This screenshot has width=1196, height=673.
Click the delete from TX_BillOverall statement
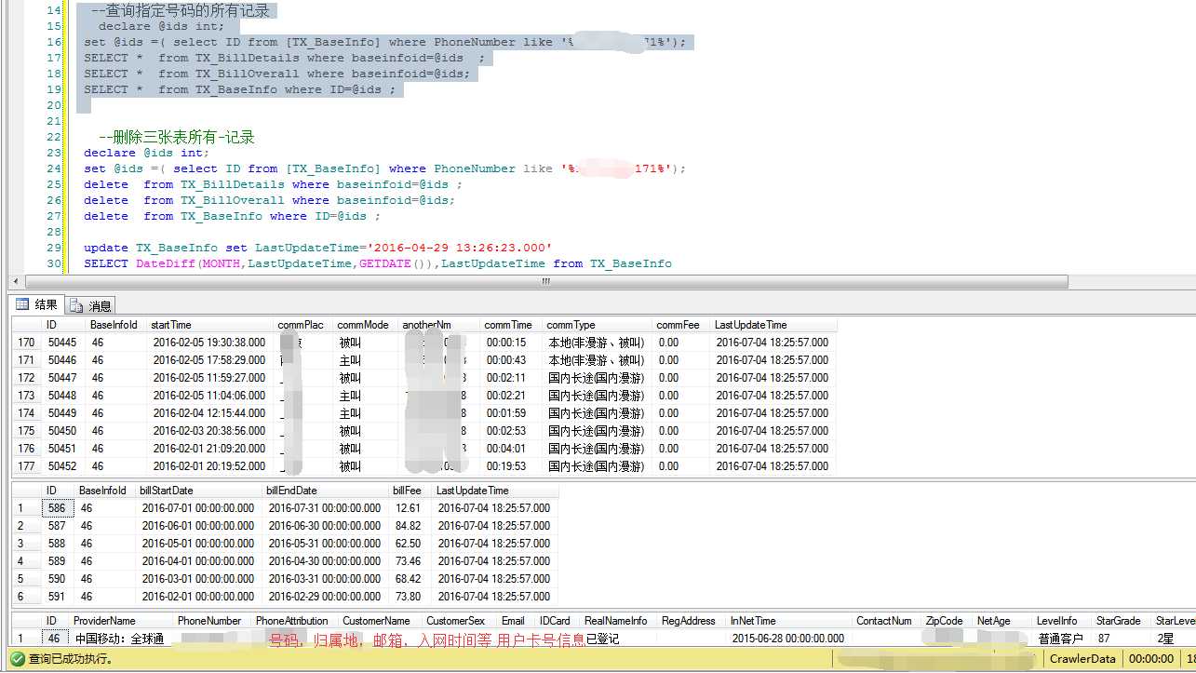pos(270,200)
